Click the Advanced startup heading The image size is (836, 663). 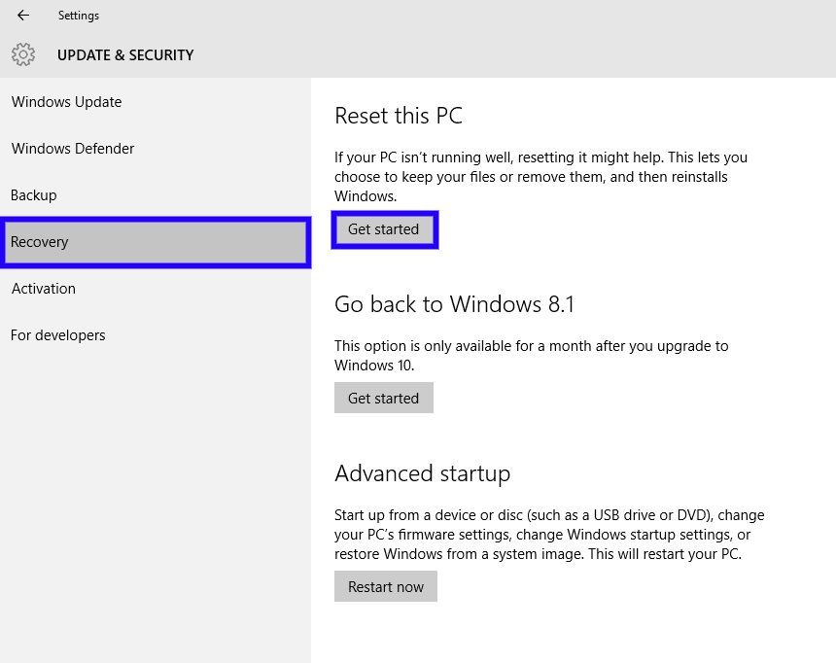tap(422, 474)
